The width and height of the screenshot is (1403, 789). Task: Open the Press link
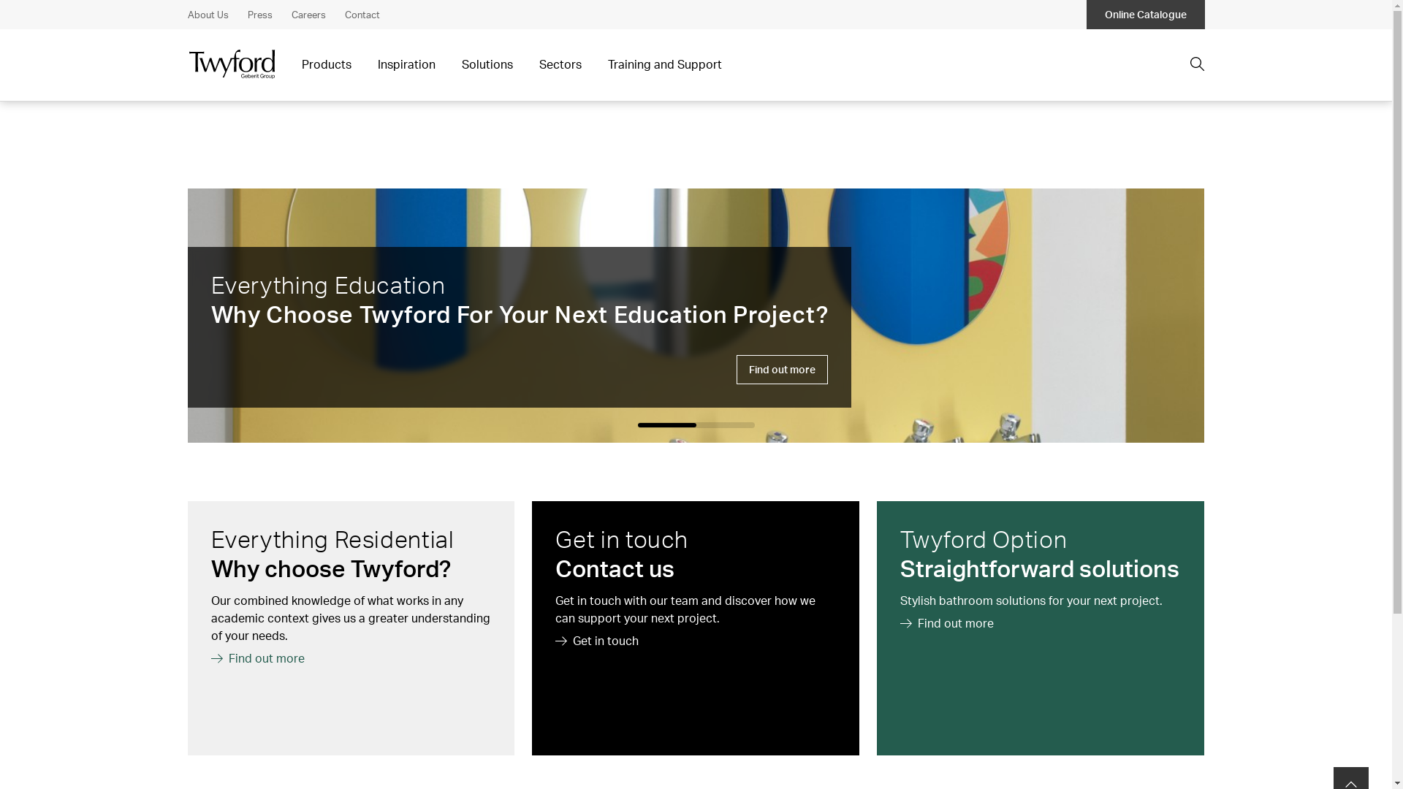(x=259, y=15)
